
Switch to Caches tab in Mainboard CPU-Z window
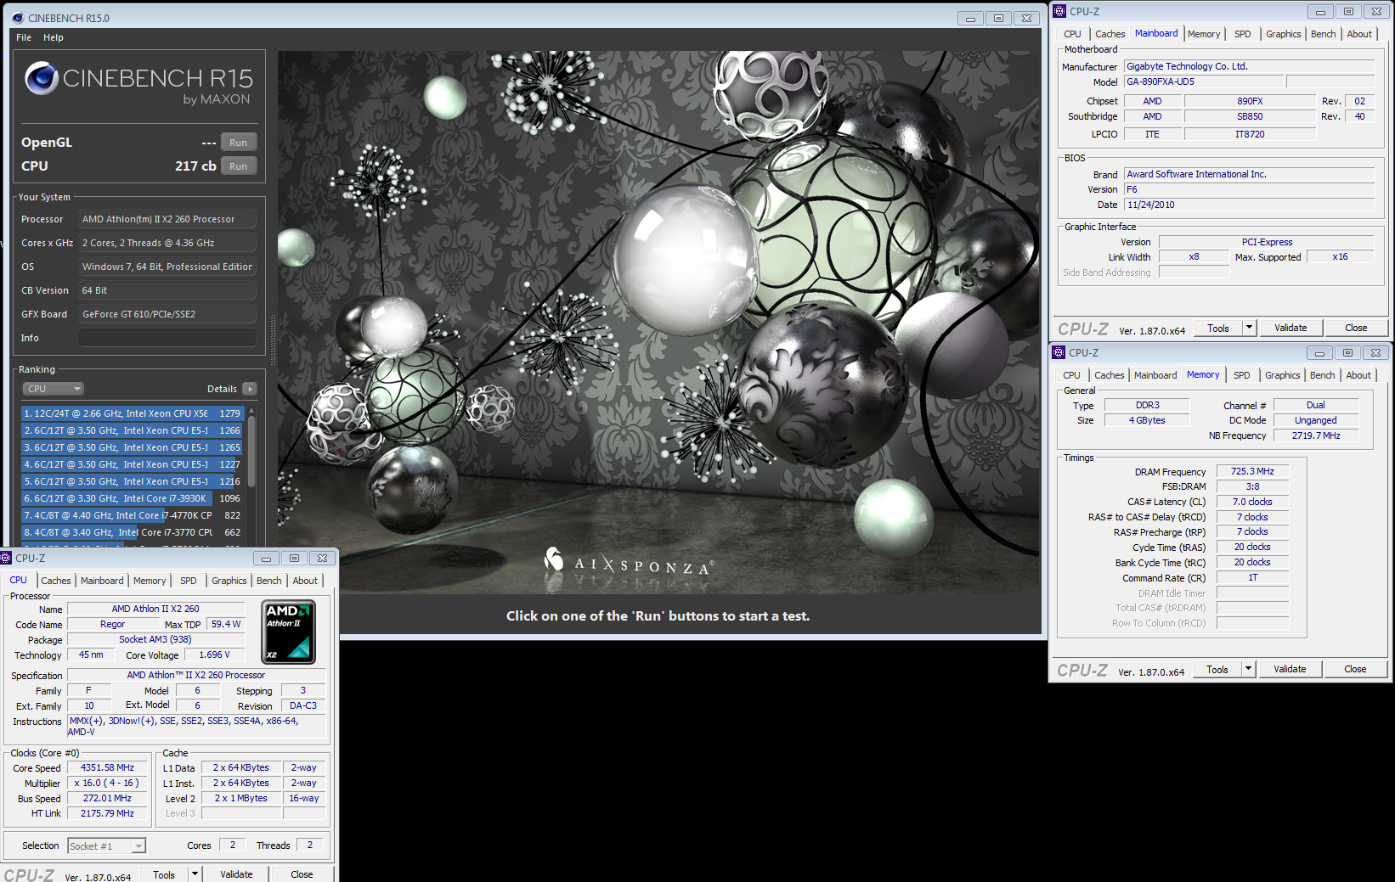(1110, 34)
